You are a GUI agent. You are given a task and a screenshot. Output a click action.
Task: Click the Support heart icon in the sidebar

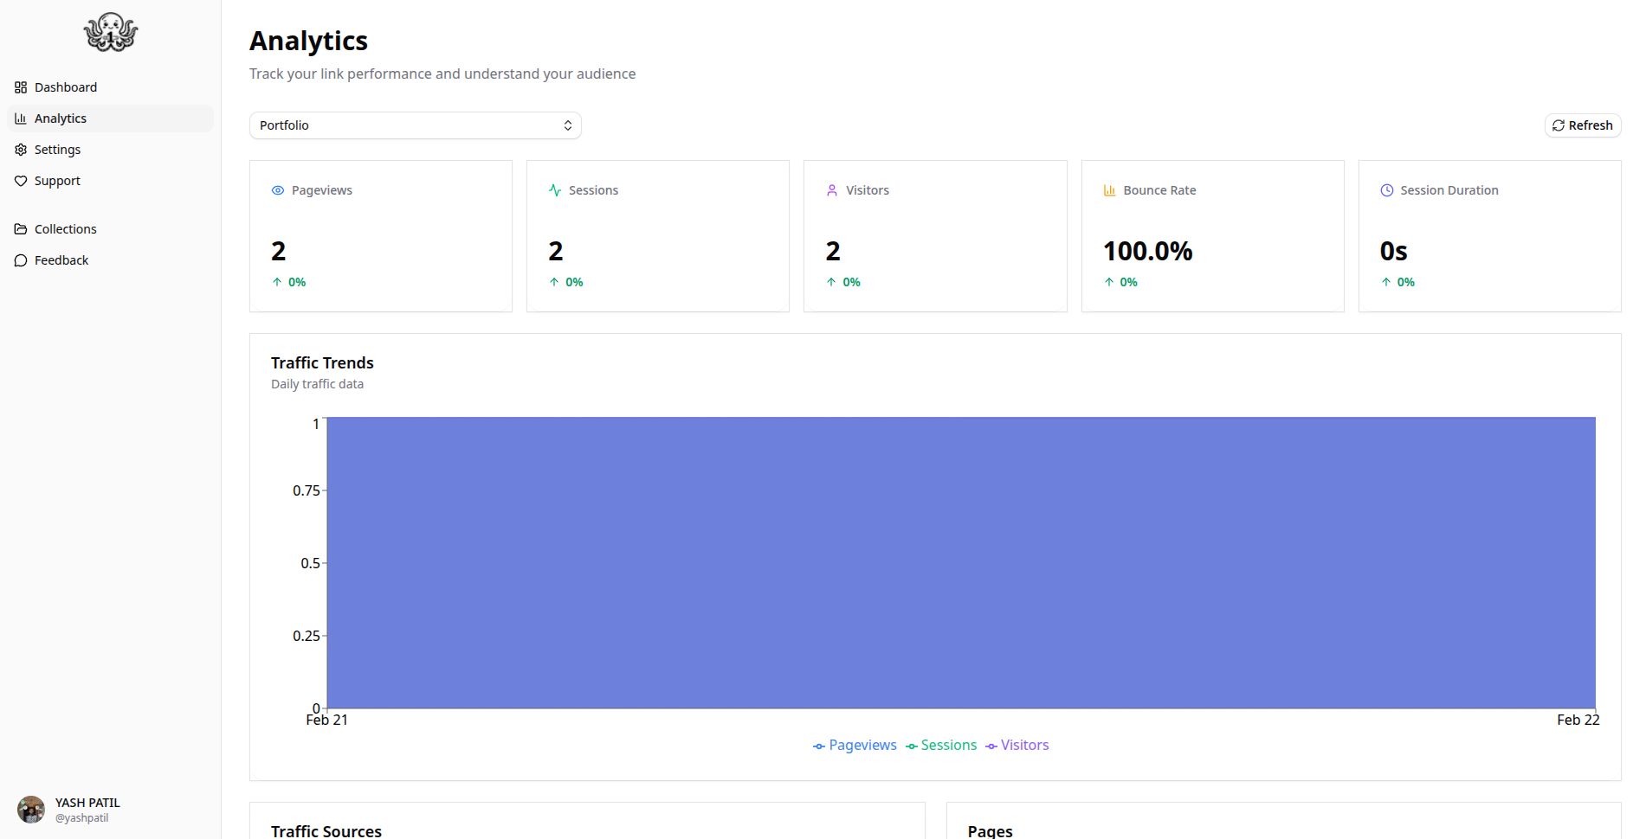click(21, 181)
